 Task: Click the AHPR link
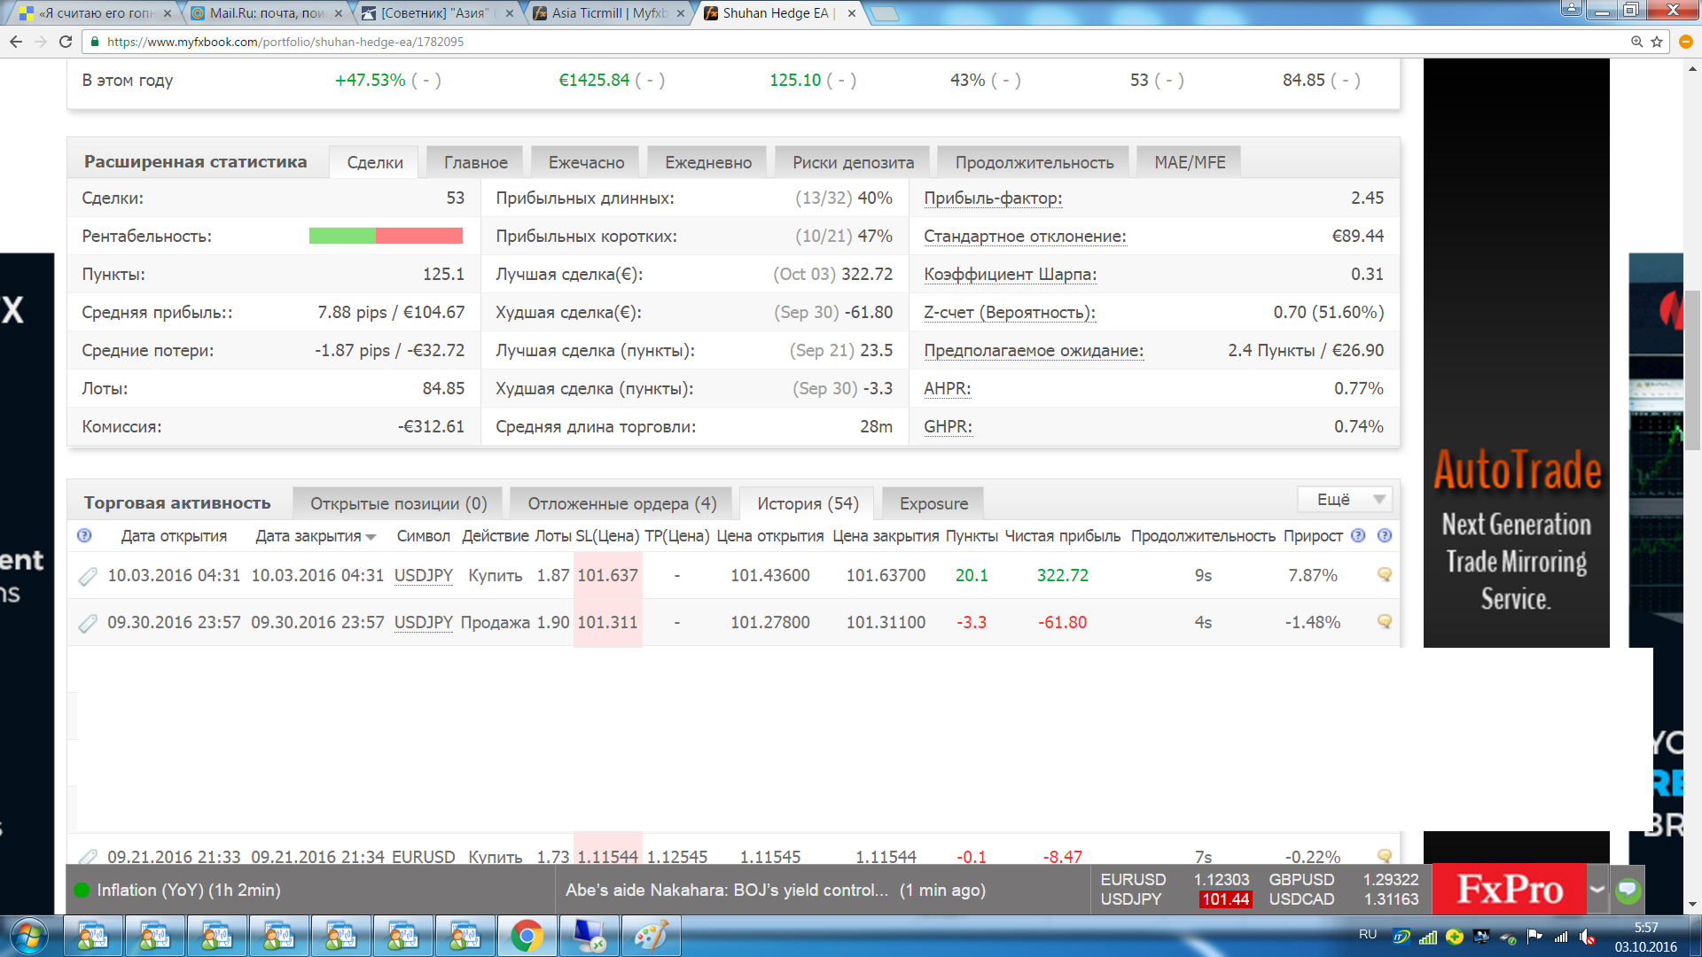(x=947, y=389)
